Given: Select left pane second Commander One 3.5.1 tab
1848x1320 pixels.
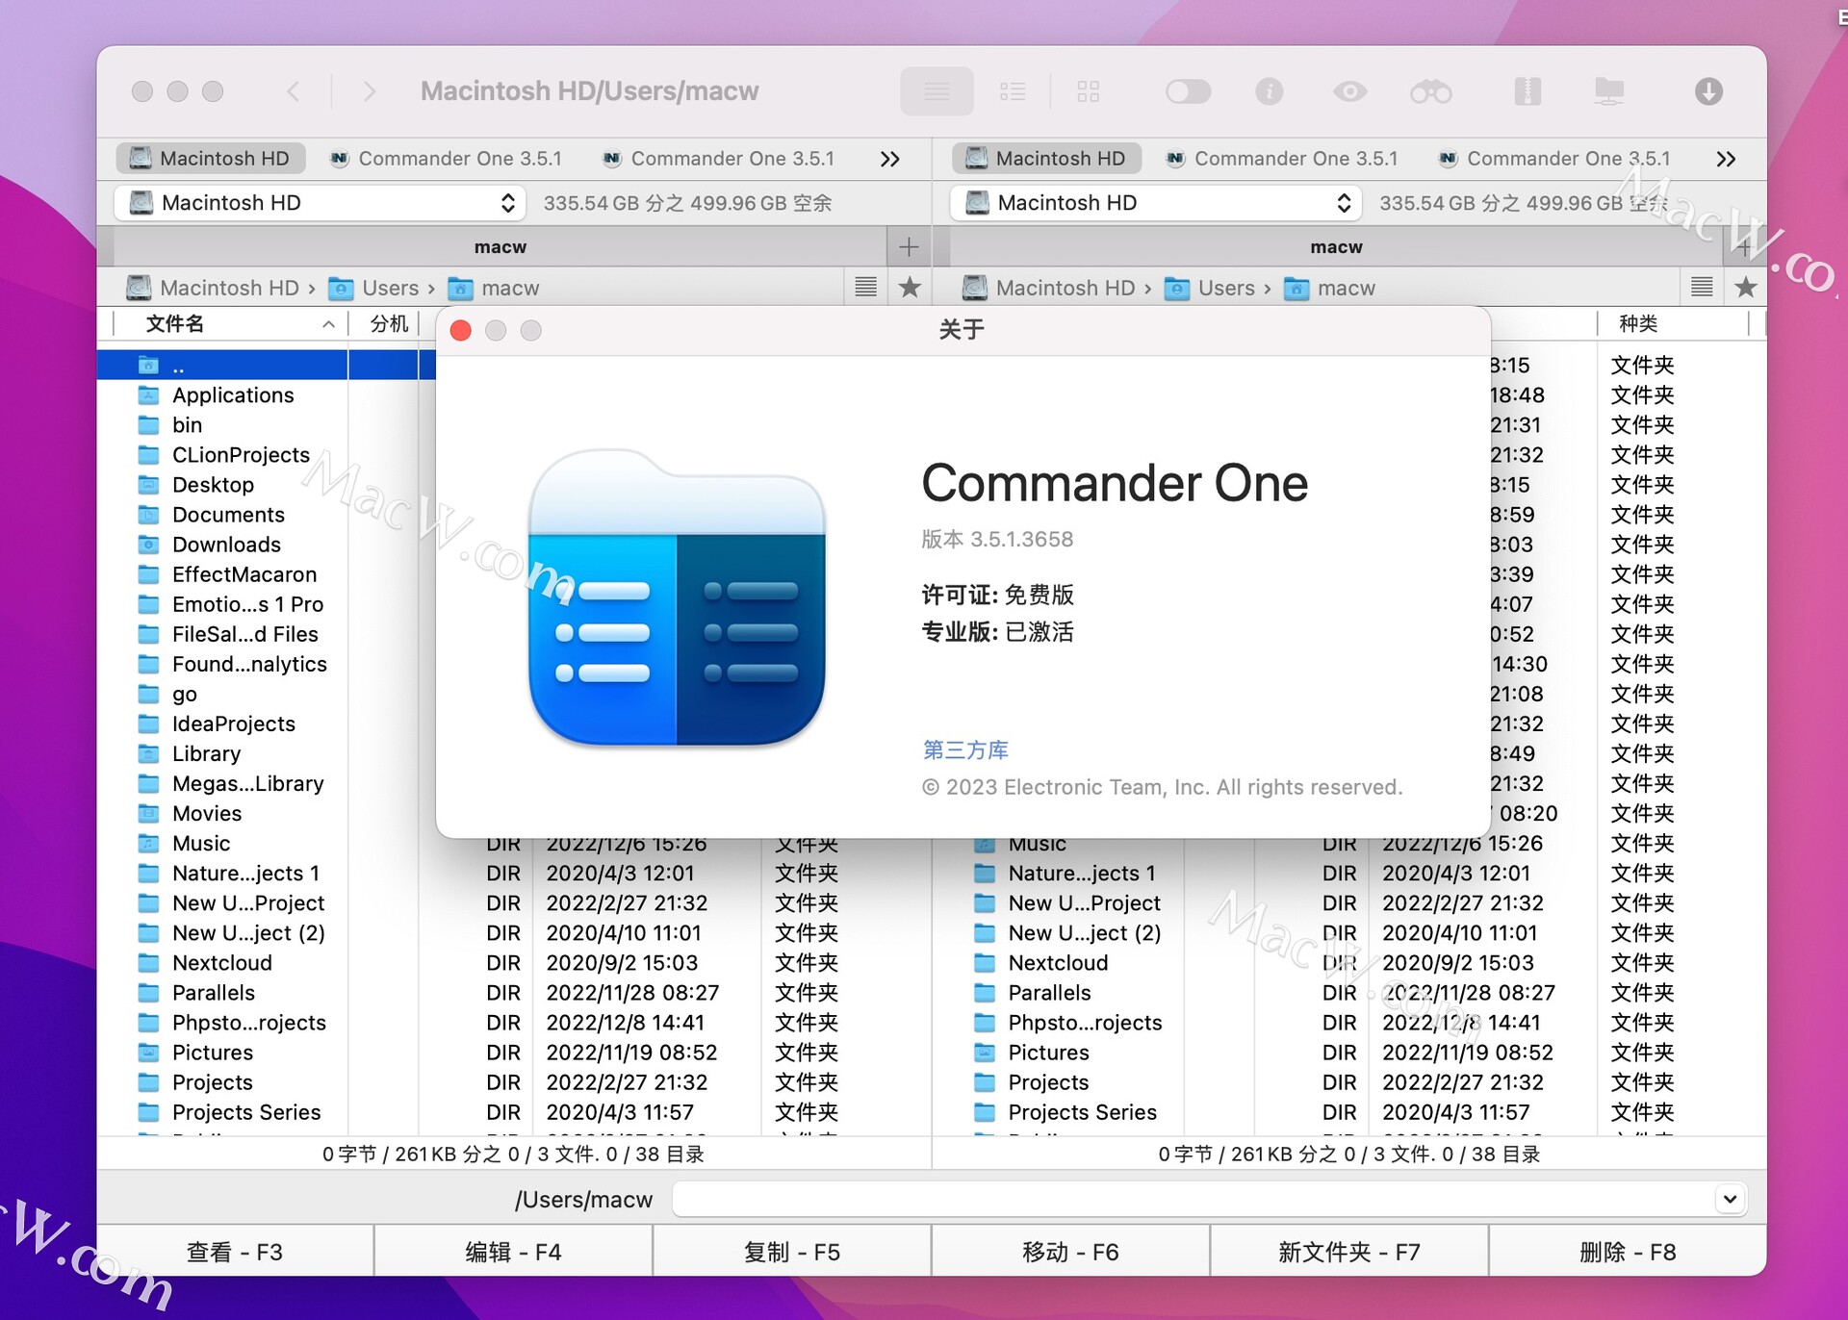Looking at the screenshot, I should 718,158.
